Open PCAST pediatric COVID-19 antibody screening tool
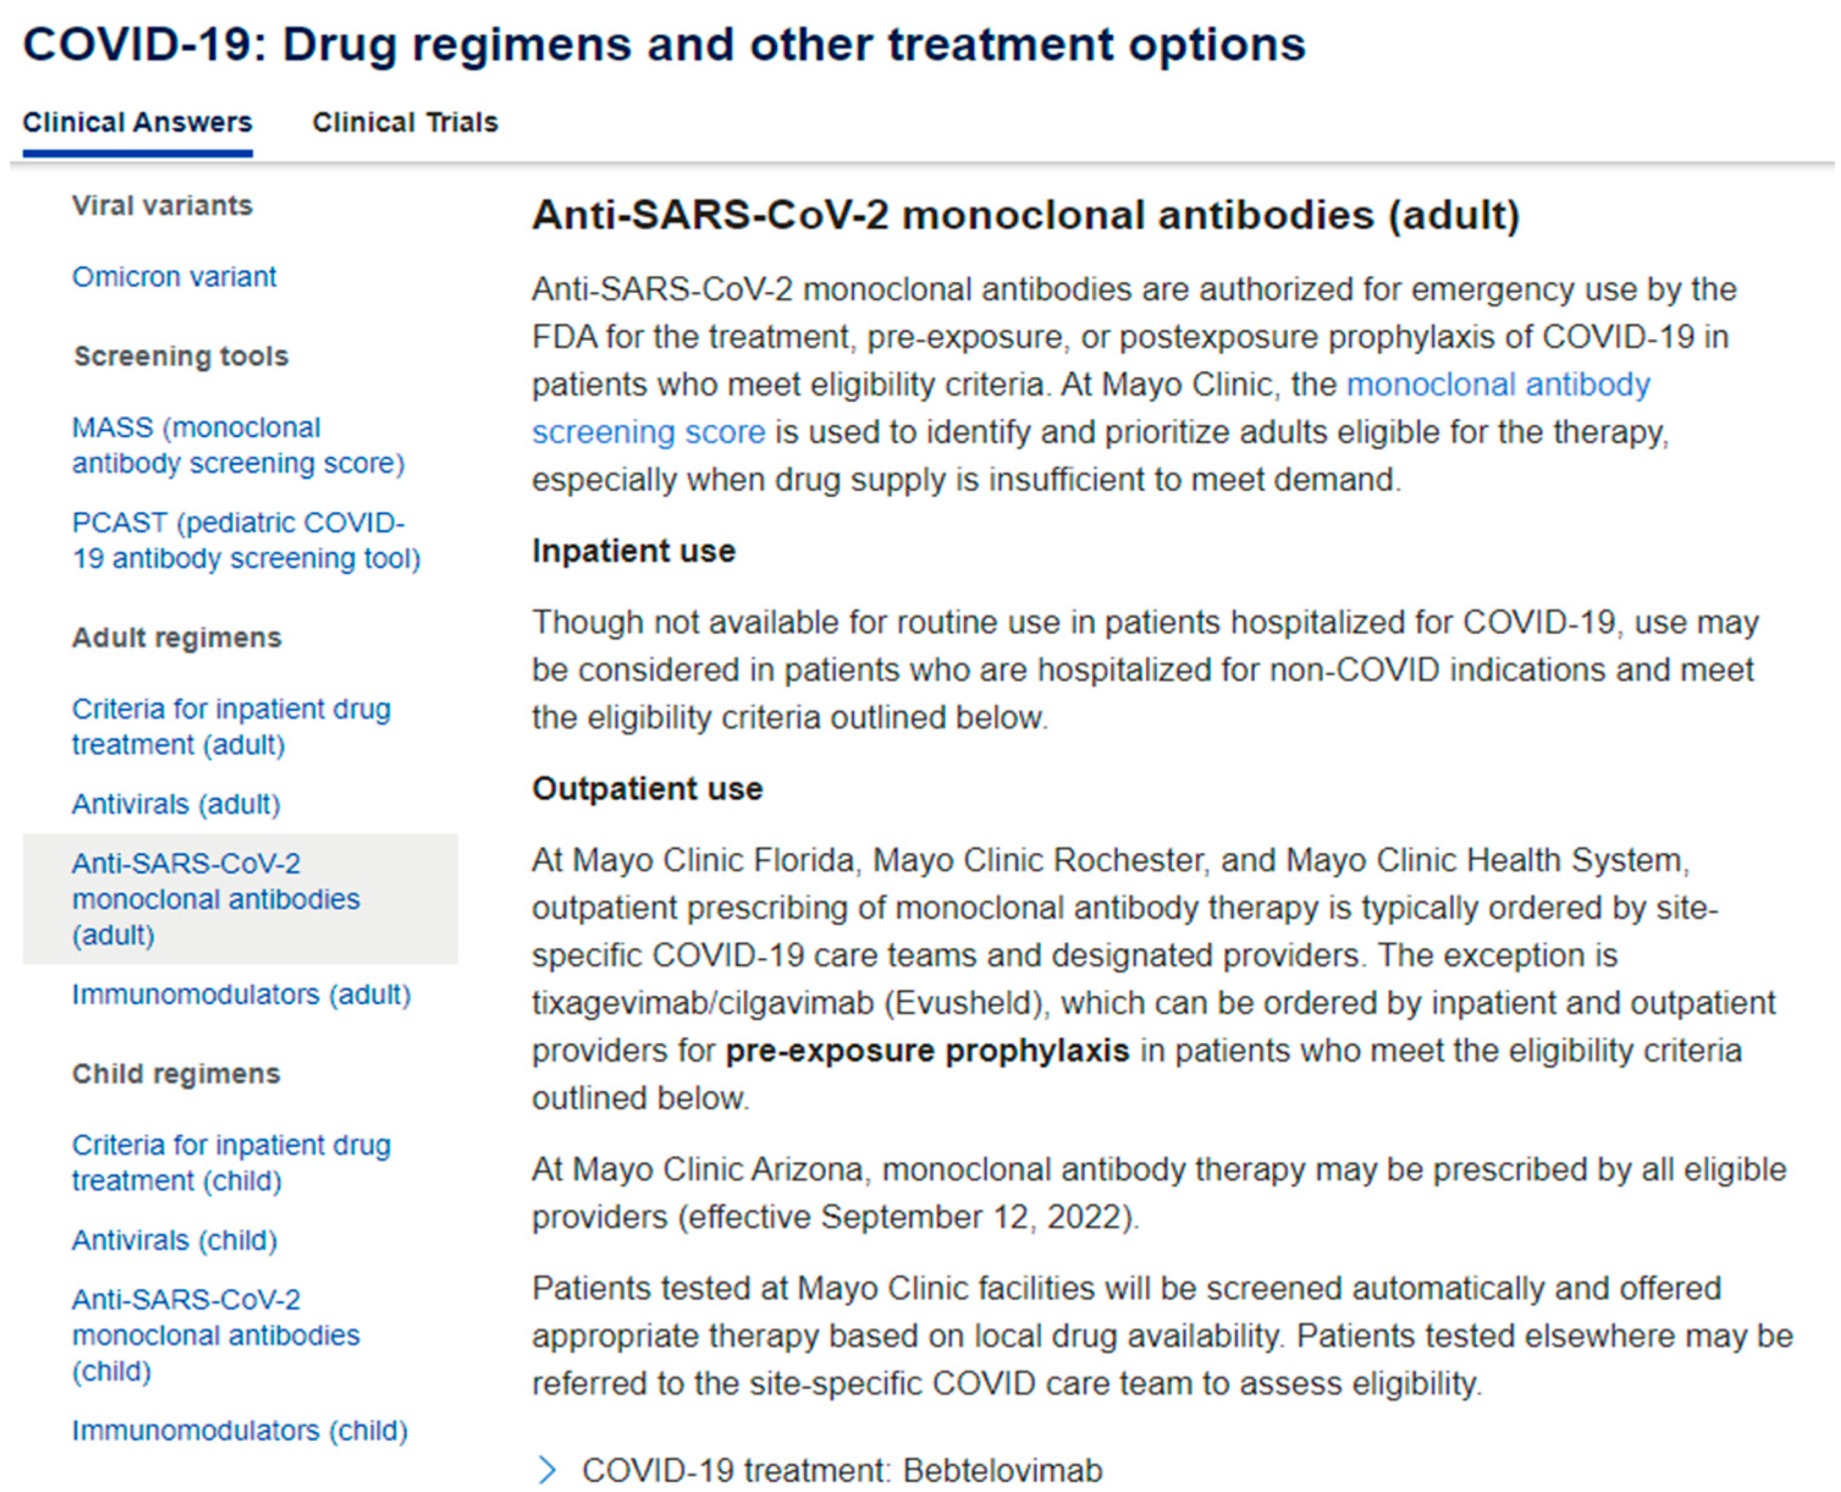This screenshot has height=1492, width=1841. (246, 541)
